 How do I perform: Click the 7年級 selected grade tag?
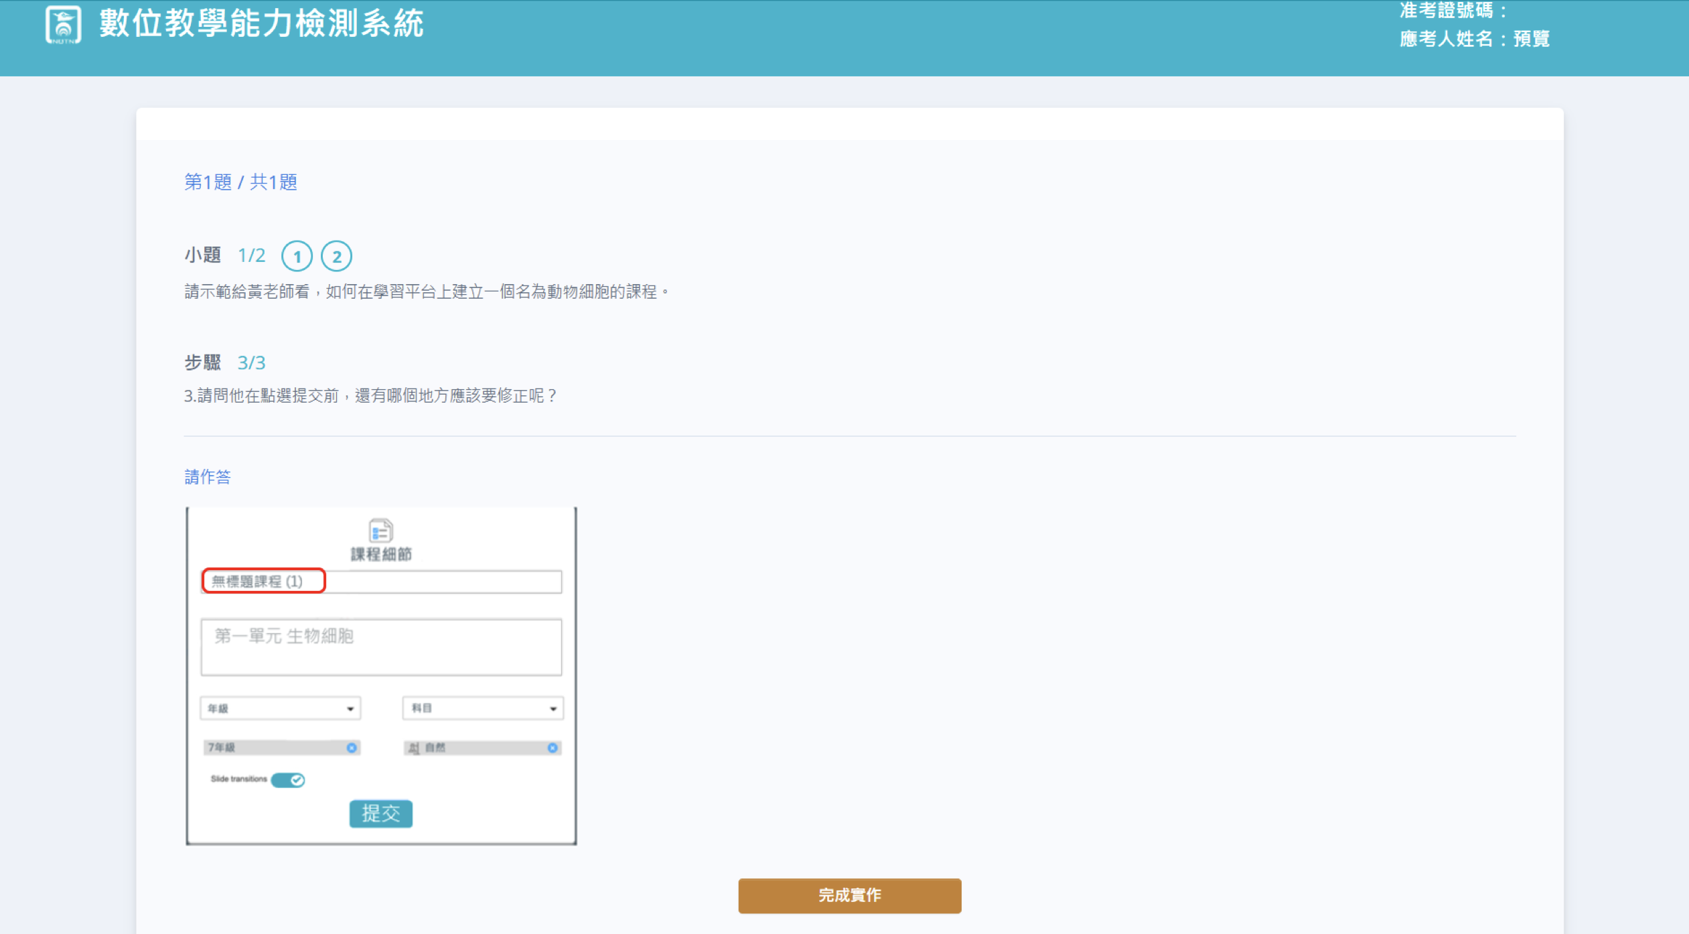(282, 748)
